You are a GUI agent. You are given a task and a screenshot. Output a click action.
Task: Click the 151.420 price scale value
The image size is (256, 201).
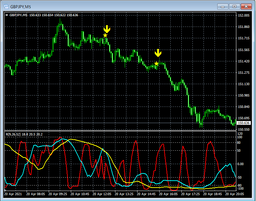[x=244, y=61]
